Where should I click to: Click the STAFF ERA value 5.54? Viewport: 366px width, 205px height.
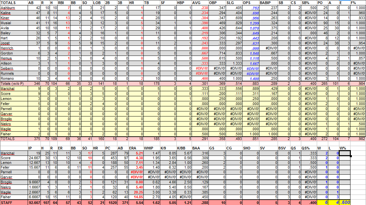coord(136,203)
